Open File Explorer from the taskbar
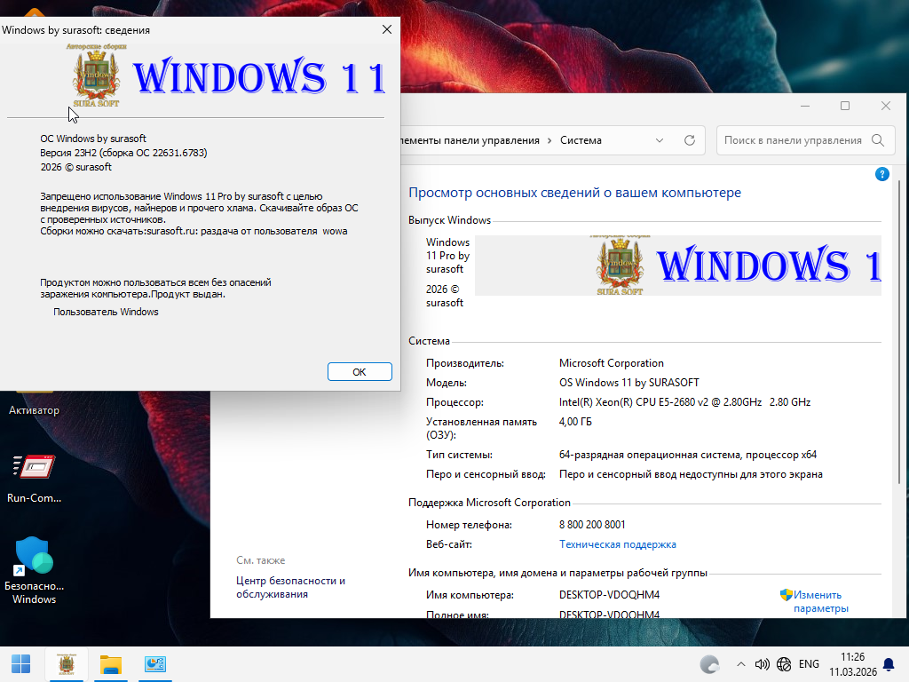The image size is (909, 682). [x=111, y=664]
